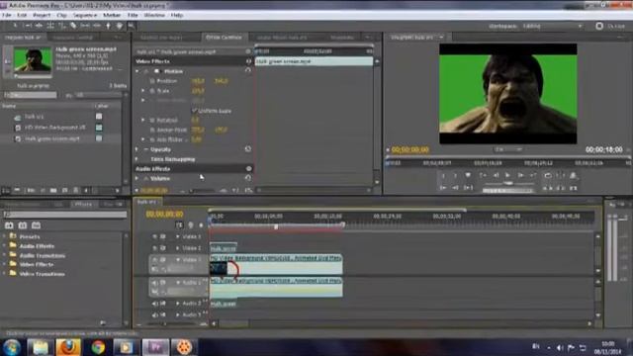The width and height of the screenshot is (633, 356).
Task: Expand the Presets folder in Effects
Action: click(x=4, y=236)
